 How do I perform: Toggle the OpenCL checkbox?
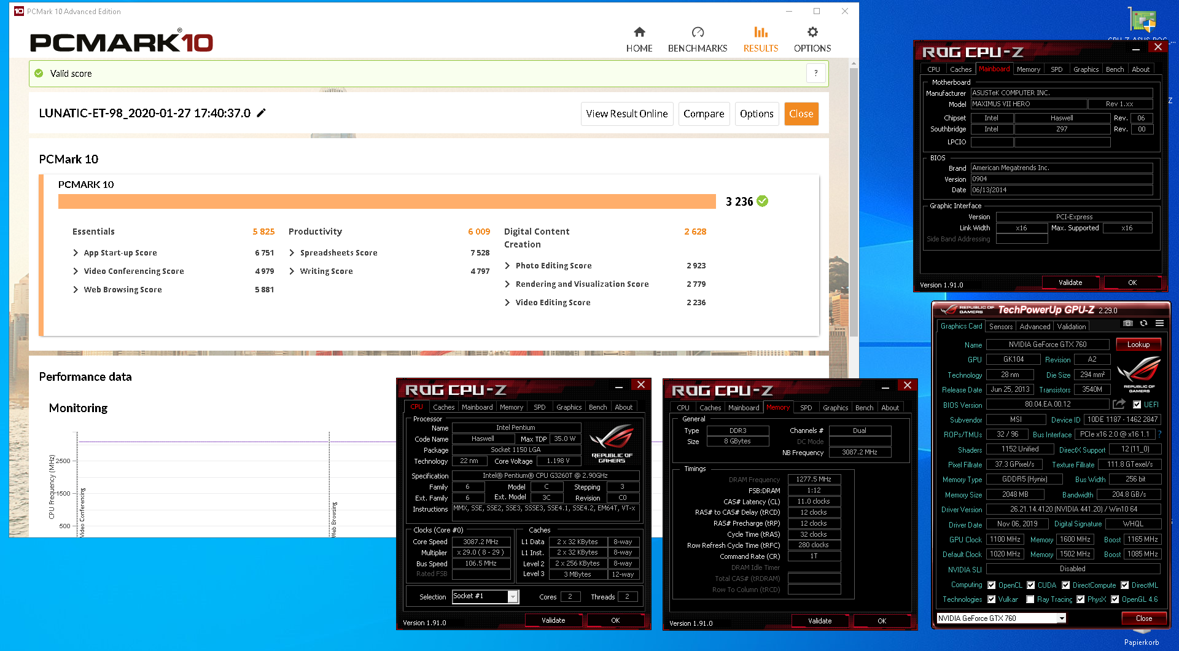click(x=991, y=585)
